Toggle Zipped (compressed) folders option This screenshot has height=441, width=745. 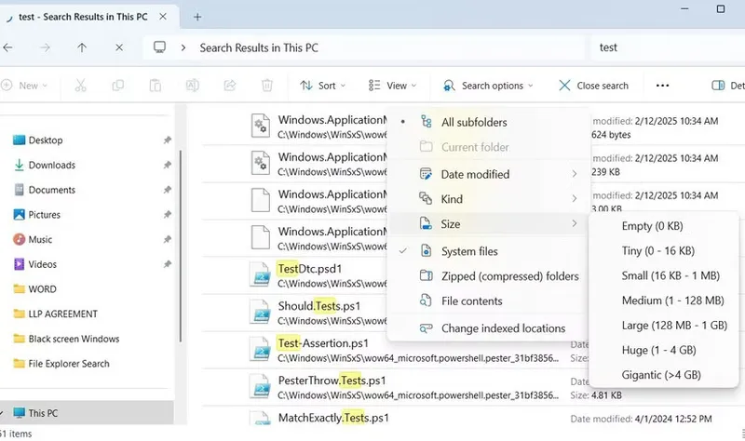[489, 276]
